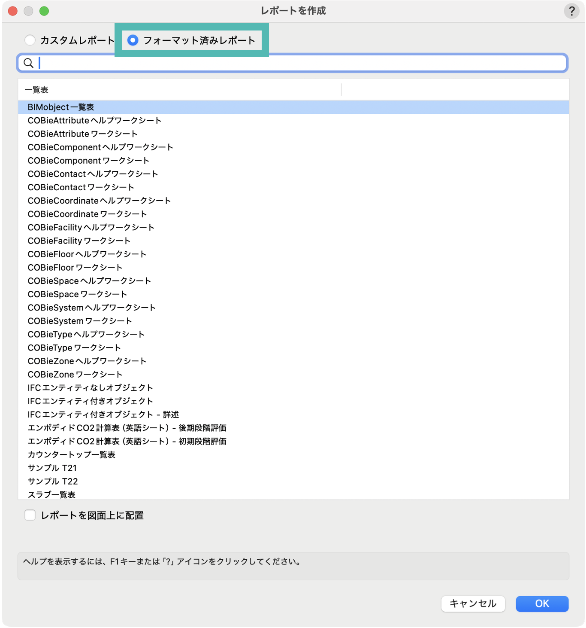This screenshot has height=628, width=586.
Task: Click the OK button
Action: pos(542,604)
